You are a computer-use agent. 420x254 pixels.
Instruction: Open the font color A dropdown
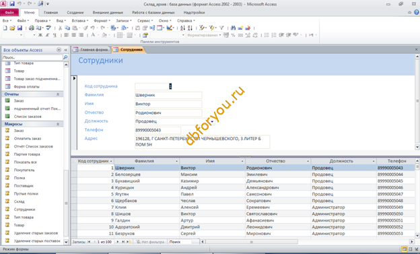pos(98,35)
